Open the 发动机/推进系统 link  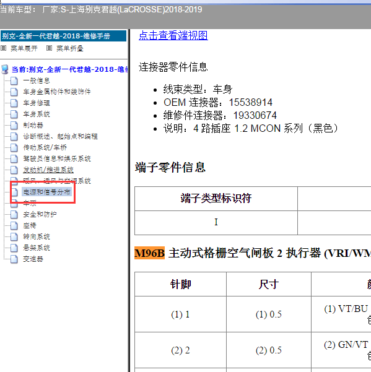tap(48, 170)
